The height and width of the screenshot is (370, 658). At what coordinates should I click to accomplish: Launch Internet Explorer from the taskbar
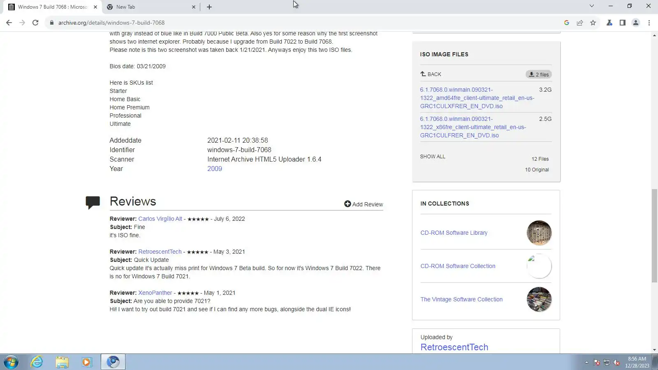click(37, 362)
